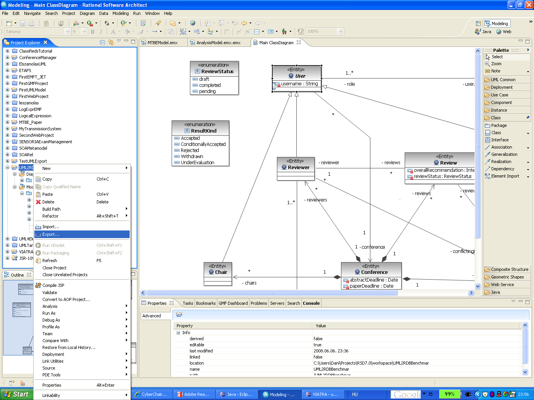Click the folder icon in Properties view
This screenshot has height=400, width=534.
click(x=179, y=315)
